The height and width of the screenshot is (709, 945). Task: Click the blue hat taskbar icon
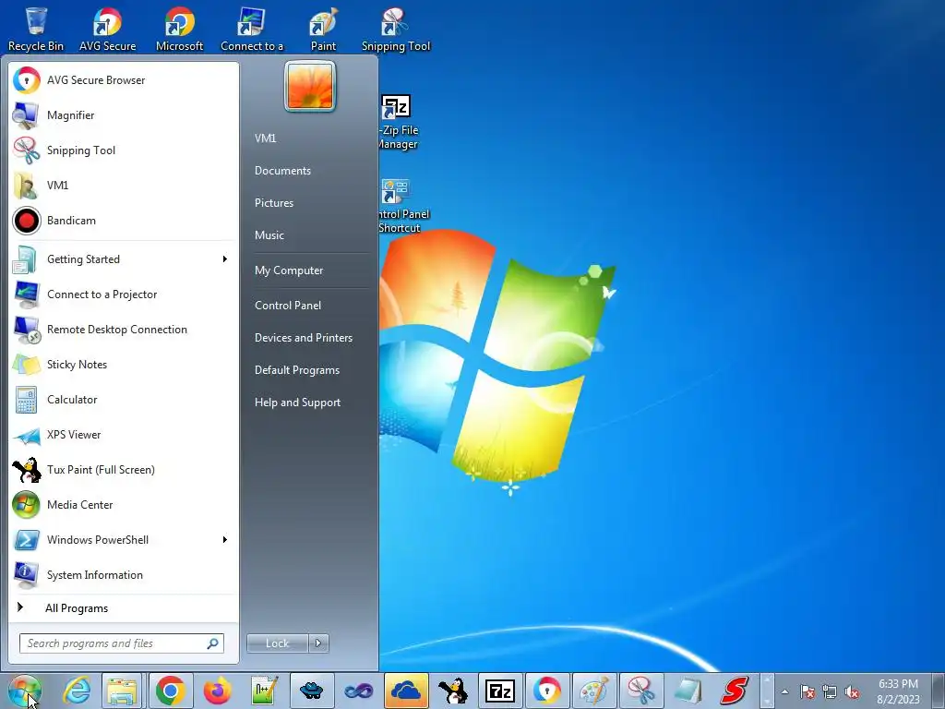tap(312, 691)
